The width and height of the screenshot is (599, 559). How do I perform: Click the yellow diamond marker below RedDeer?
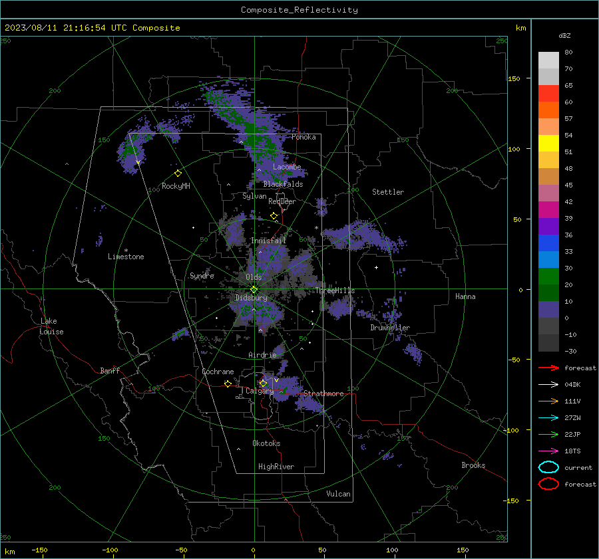(274, 216)
